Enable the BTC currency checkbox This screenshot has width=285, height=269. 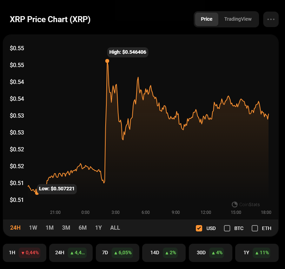[x=227, y=228]
